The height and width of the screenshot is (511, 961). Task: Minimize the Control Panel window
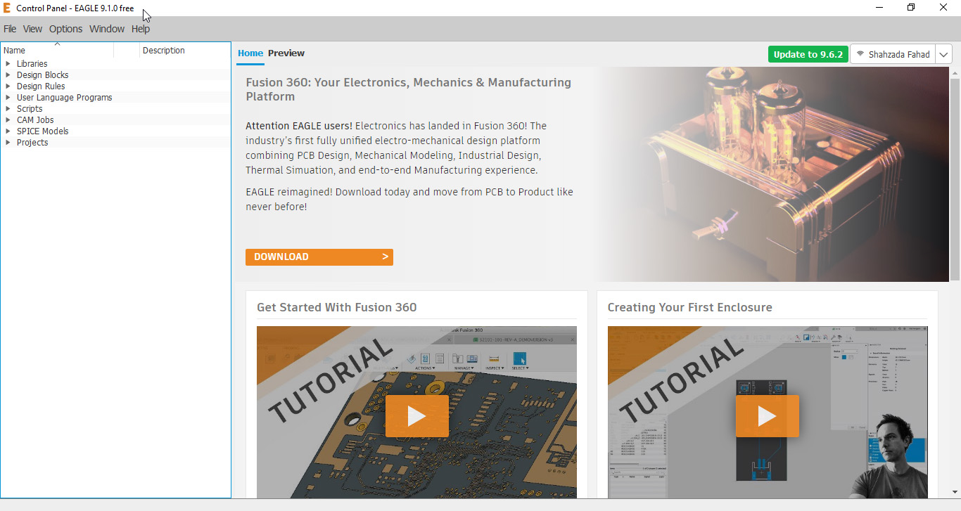[879, 8]
